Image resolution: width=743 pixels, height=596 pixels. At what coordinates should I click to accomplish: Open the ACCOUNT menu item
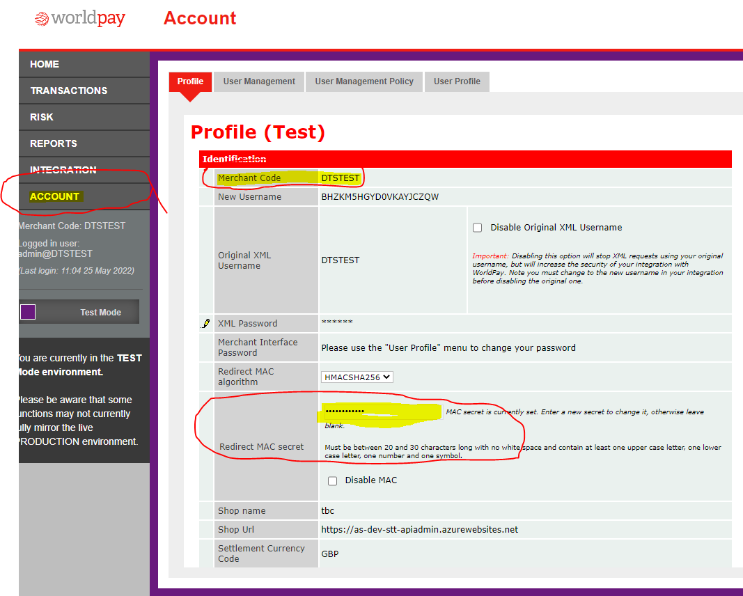tap(84, 196)
